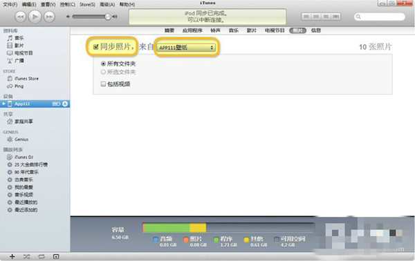Click the search field
The image size is (415, 261).
click(x=380, y=17)
